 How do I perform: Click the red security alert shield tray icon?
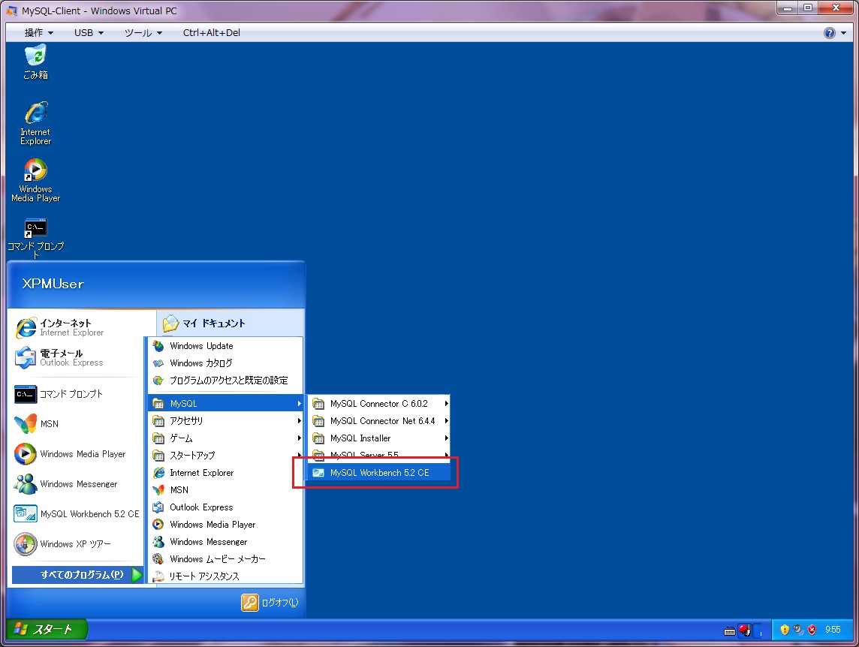812,630
